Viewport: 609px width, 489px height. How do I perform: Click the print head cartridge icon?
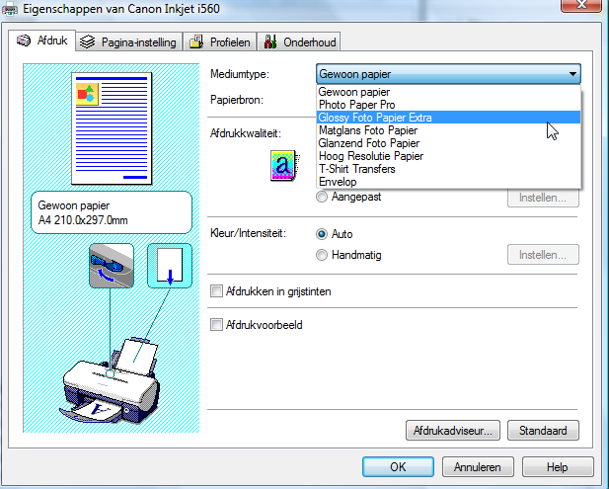(x=112, y=266)
